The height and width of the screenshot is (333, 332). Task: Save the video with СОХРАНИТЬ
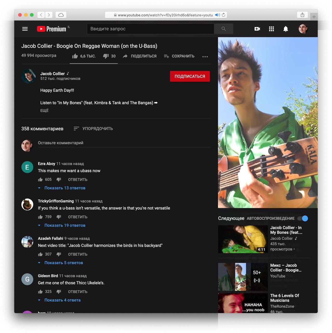point(179,56)
